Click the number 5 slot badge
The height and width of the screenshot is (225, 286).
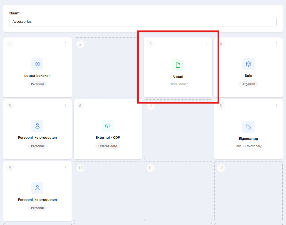pyautogui.click(x=10, y=106)
